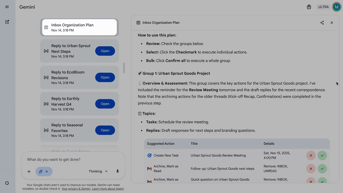Image resolution: width=343 pixels, height=193 pixels.
Task: Type in the What do you want prompt field
Action: click(72, 159)
